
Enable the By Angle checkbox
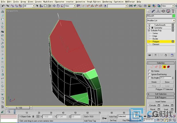click(149, 78)
